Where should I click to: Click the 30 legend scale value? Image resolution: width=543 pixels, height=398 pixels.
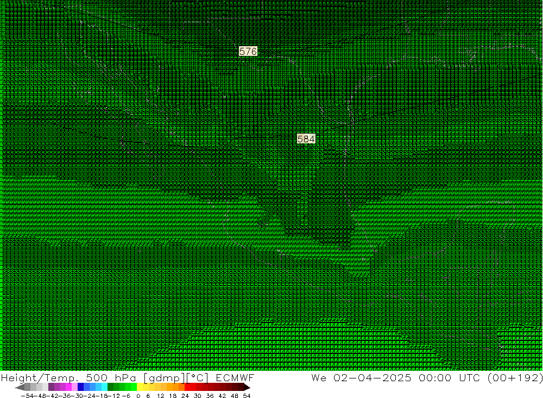198,396
